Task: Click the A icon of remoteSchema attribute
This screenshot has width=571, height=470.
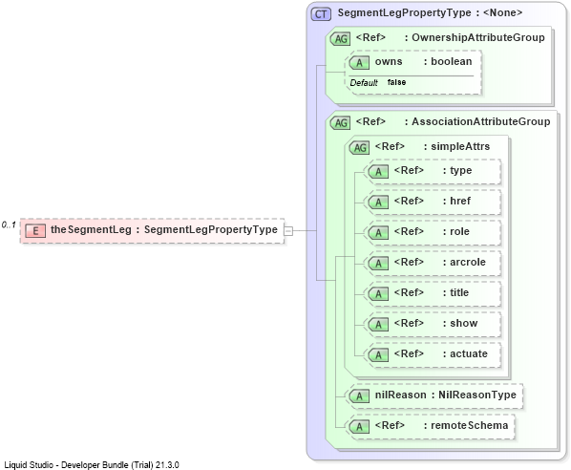Action: [x=359, y=427]
